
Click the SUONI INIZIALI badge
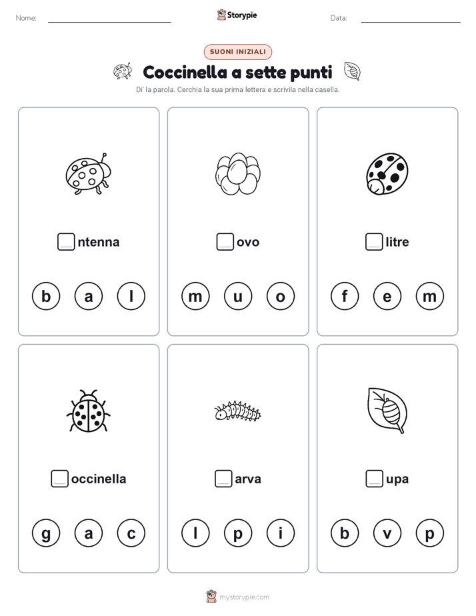(237, 51)
